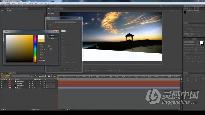Open the Composition Mini-Flowchart in timeline

(32, 76)
